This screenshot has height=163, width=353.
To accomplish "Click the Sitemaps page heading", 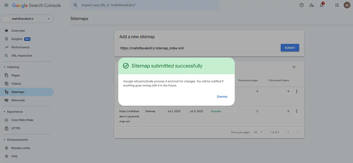I will 79,19.
